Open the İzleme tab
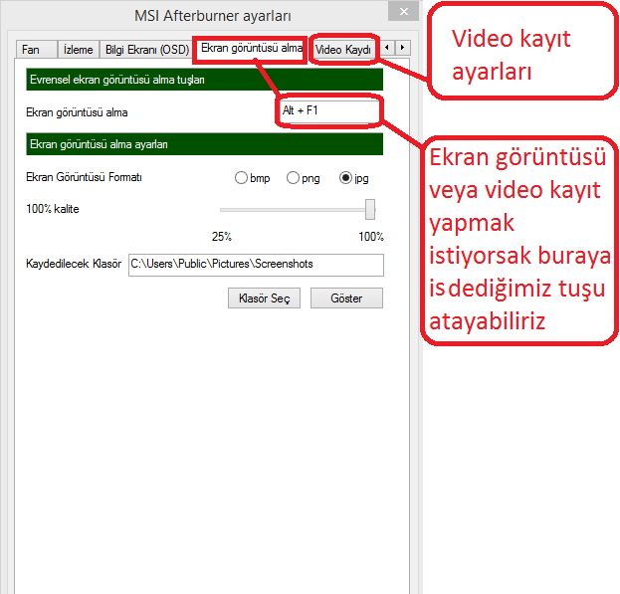 click(79, 50)
